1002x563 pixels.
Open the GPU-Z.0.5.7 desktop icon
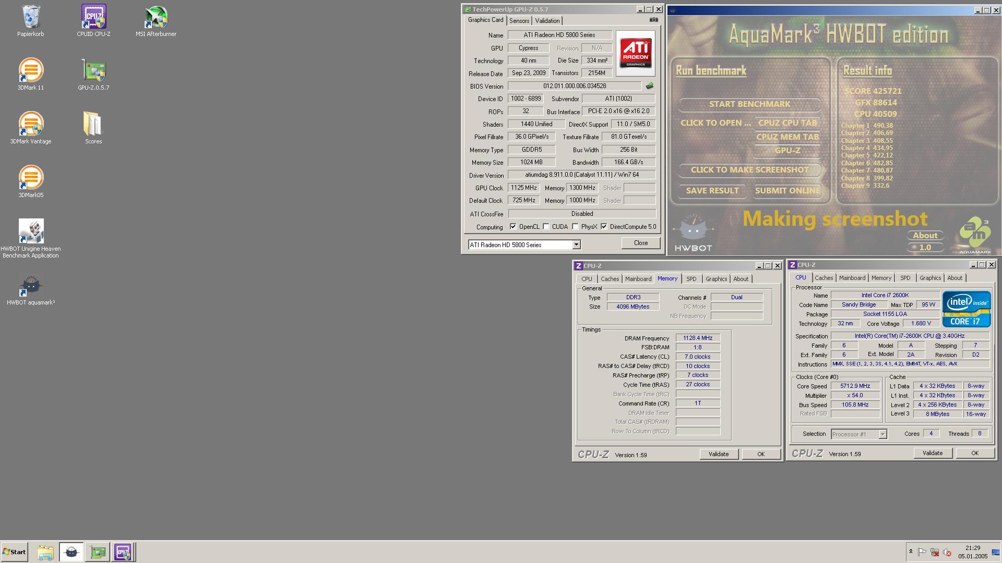point(93,75)
